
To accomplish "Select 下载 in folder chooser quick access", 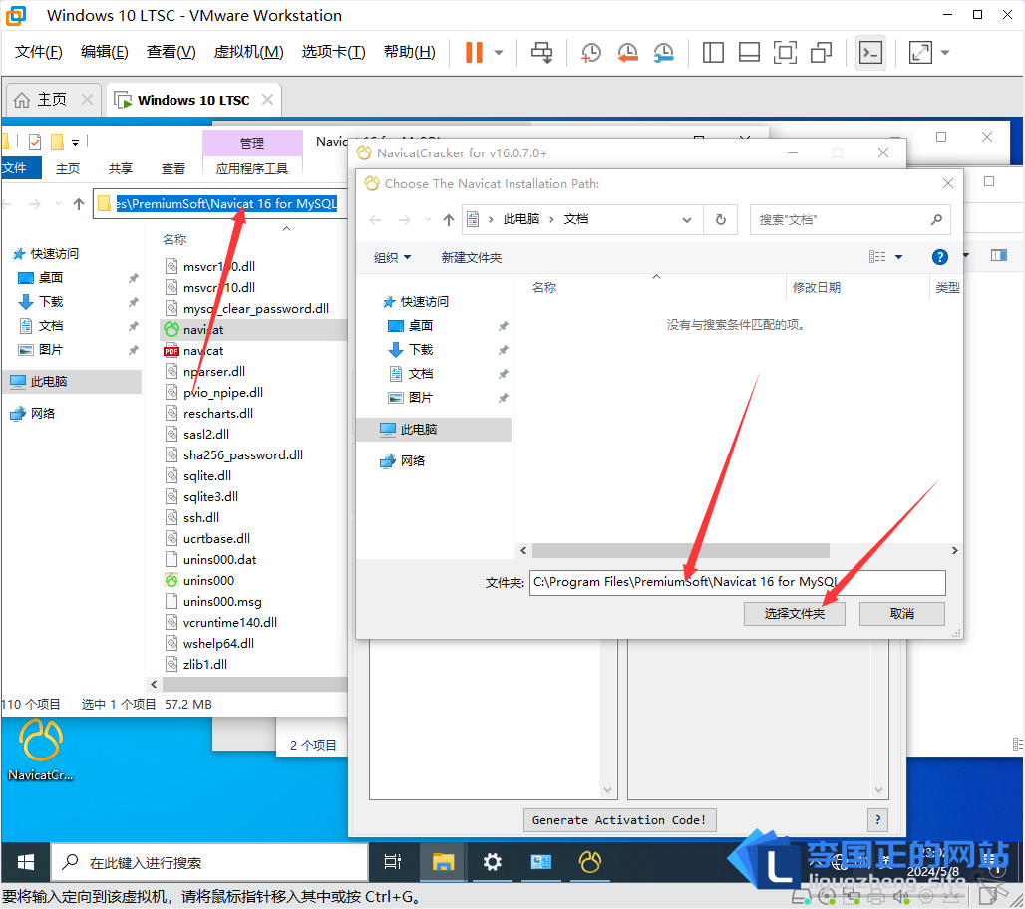I will pos(421,350).
